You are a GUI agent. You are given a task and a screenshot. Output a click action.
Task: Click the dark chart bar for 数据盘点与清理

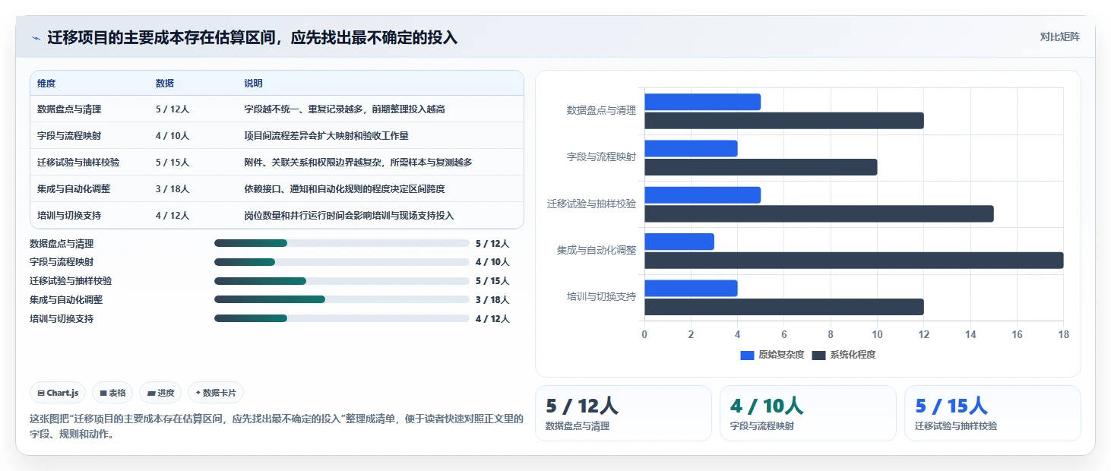783,120
